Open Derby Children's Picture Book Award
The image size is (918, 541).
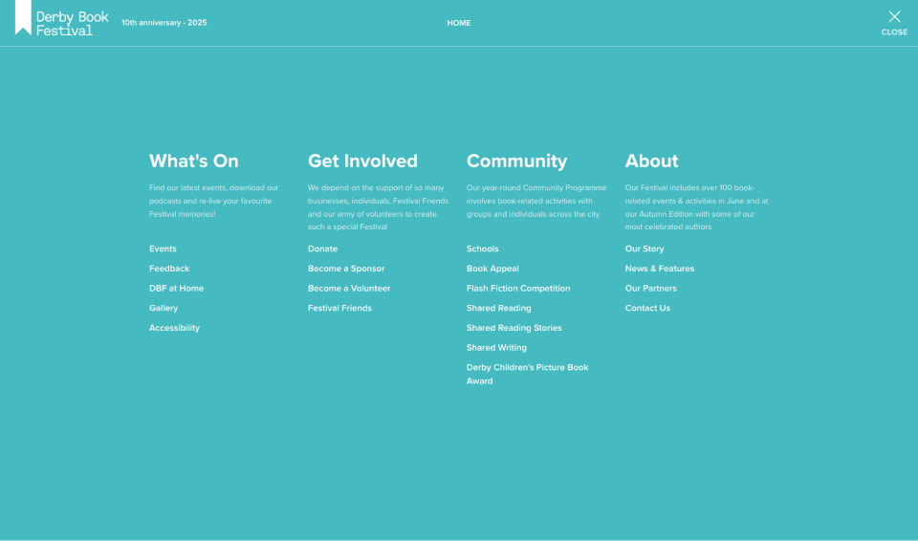pos(528,374)
